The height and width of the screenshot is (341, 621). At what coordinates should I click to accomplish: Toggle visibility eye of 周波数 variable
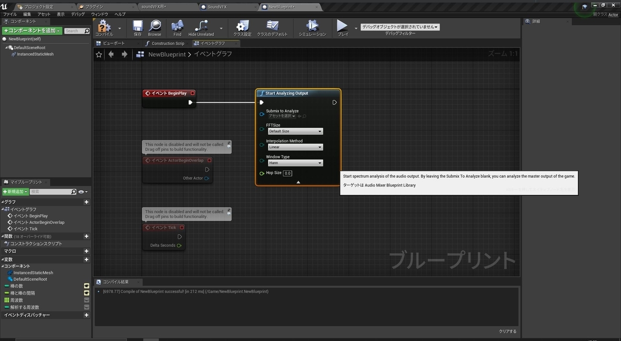click(86, 300)
